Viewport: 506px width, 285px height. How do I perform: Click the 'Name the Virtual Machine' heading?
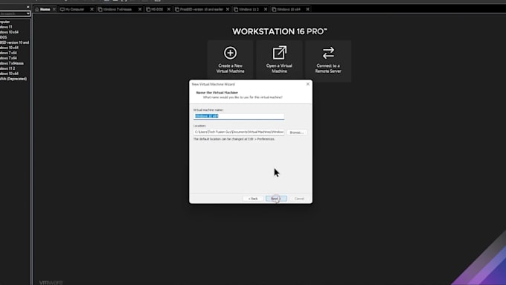tap(217, 92)
